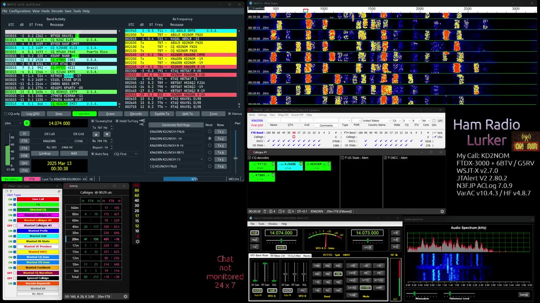Click the Generate Std Msgs button
The image size is (540, 303).
176,125
